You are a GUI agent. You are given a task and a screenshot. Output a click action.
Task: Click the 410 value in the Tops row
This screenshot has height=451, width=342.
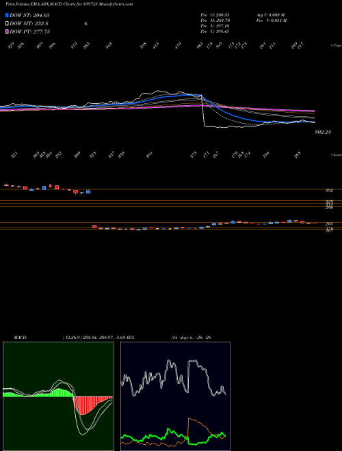click(x=178, y=45)
